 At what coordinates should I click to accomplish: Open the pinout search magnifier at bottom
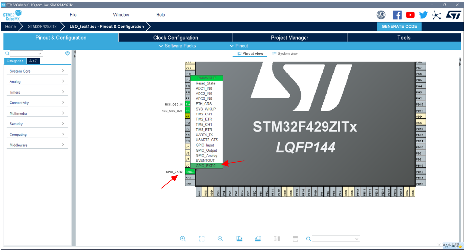coord(308,239)
